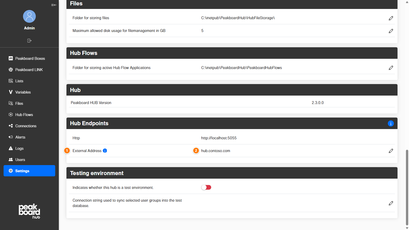409x230 pixels.
Task: Click the Variables V icon
Action: (11, 92)
